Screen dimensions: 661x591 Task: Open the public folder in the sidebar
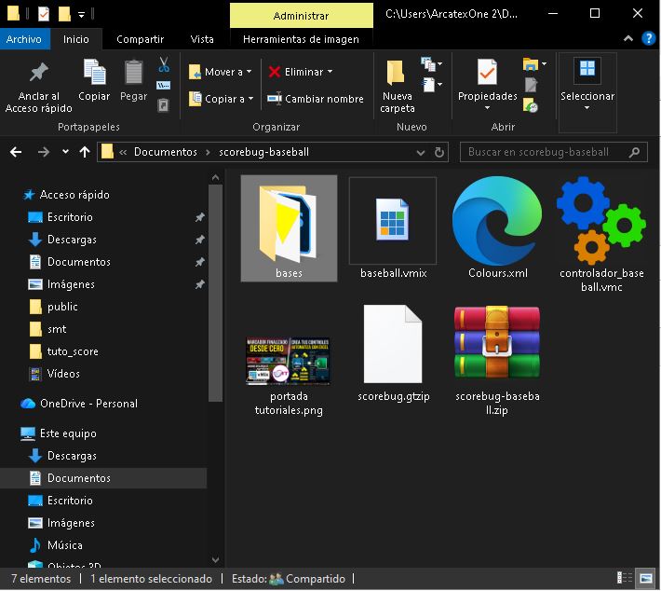pyautogui.click(x=62, y=307)
